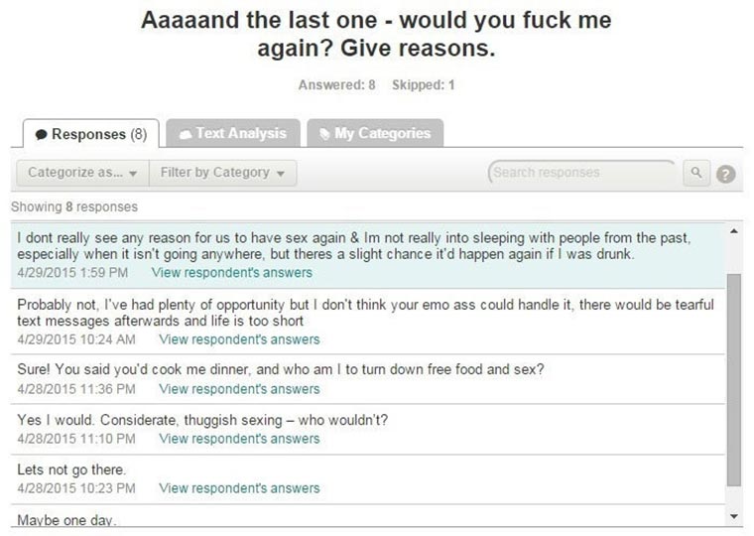The image size is (754, 536).
Task: View respondent's answers for 1:59 PM response
Action: click(x=231, y=272)
